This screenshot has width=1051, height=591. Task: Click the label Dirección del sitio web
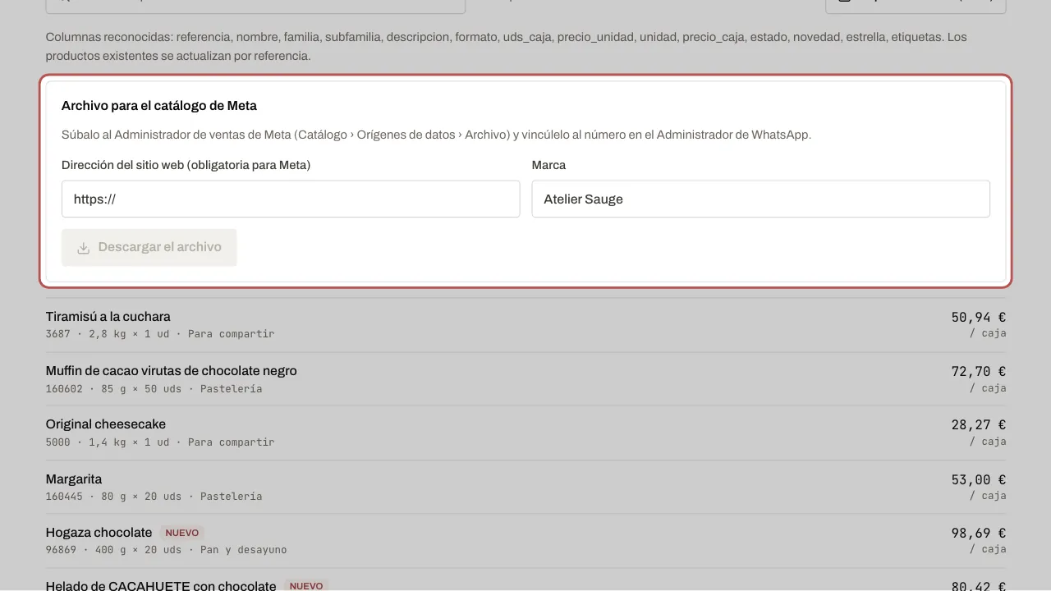click(186, 165)
